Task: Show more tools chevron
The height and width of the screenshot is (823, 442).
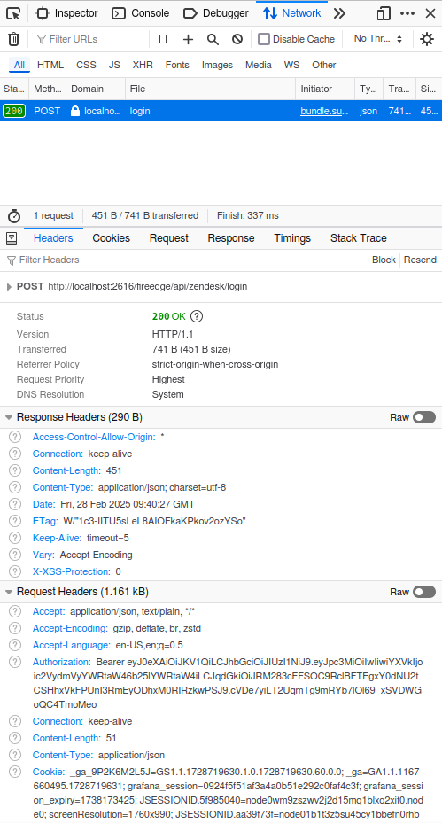Action: [x=339, y=13]
